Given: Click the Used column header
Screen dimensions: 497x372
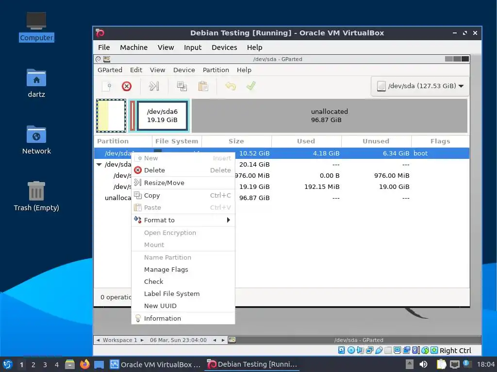Looking at the screenshot, I should (306, 141).
